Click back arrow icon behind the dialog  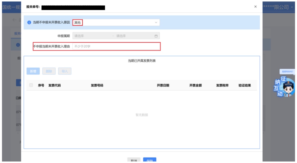click(x=14, y=20)
